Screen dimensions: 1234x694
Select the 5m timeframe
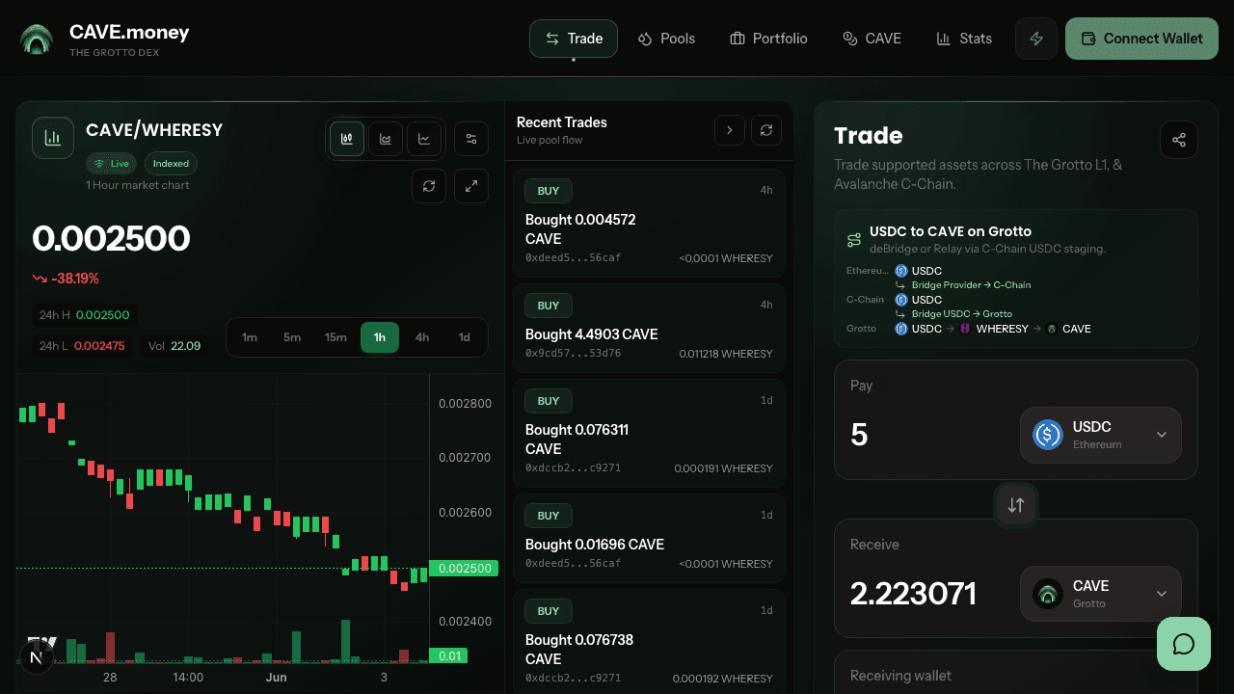tap(292, 337)
